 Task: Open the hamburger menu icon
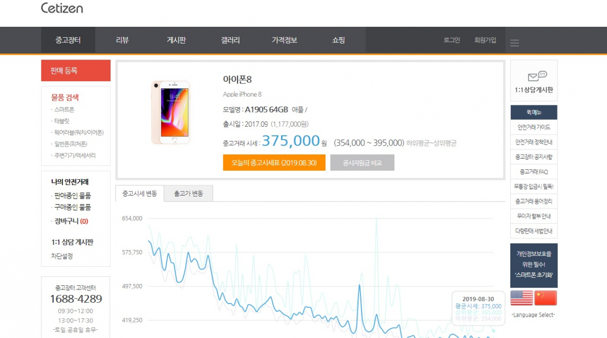[514, 43]
